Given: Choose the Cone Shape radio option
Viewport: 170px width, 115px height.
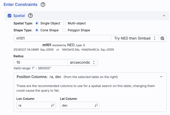Looking at the screenshot, I should 37,30.
